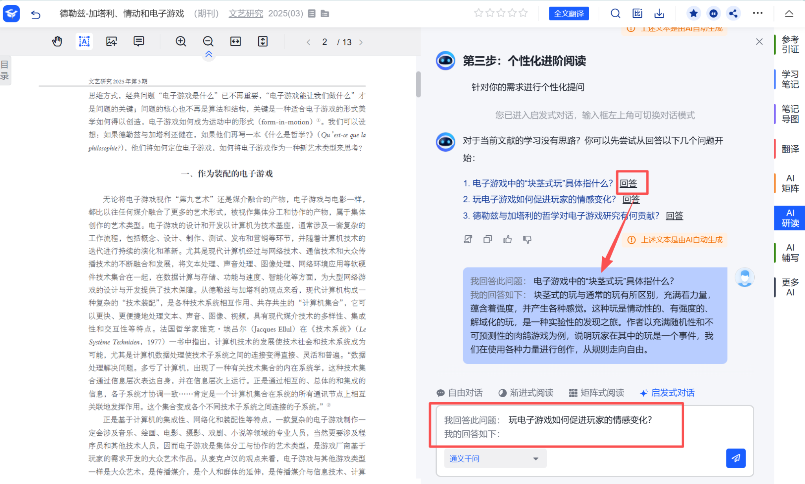
Task: Go to the next page arrow
Action: 361,42
